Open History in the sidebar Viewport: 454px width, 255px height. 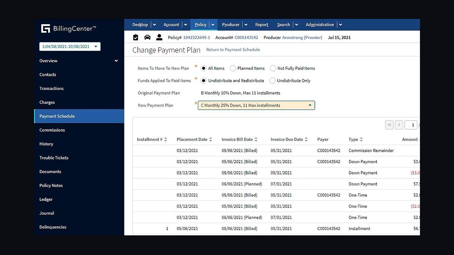click(x=79, y=144)
